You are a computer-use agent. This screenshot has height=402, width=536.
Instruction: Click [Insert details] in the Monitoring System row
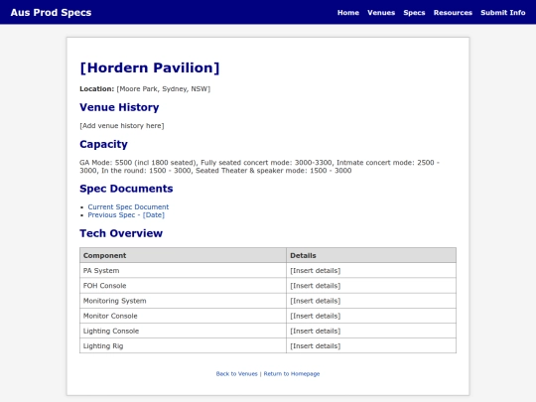coord(316,301)
